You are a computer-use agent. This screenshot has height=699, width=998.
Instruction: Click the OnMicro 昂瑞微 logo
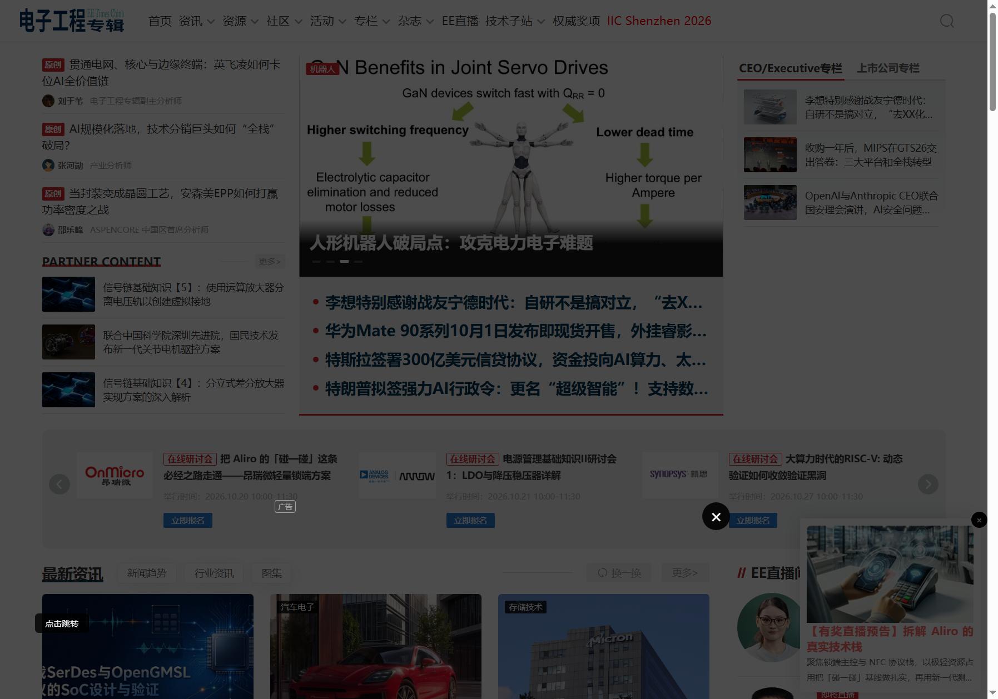[115, 475]
